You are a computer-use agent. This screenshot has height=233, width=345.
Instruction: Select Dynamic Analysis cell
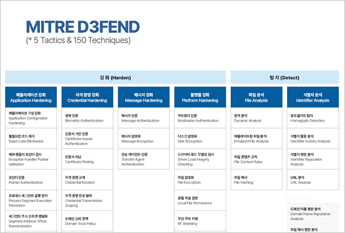coord(256,118)
